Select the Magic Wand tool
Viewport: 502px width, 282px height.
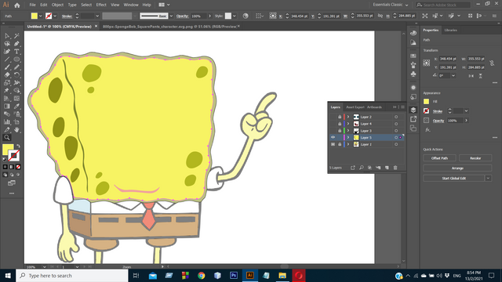pos(16,36)
